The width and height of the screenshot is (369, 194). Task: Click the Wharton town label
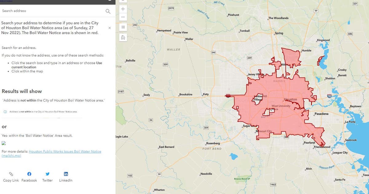(159, 190)
